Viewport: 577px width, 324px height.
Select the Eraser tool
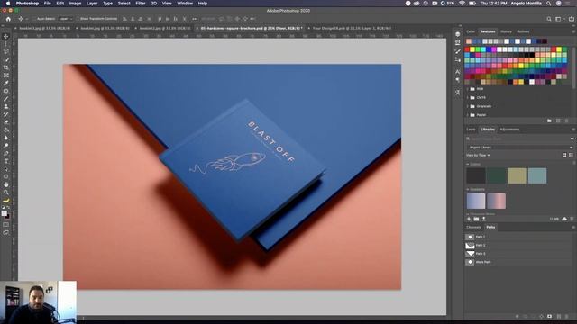[x=6, y=122]
